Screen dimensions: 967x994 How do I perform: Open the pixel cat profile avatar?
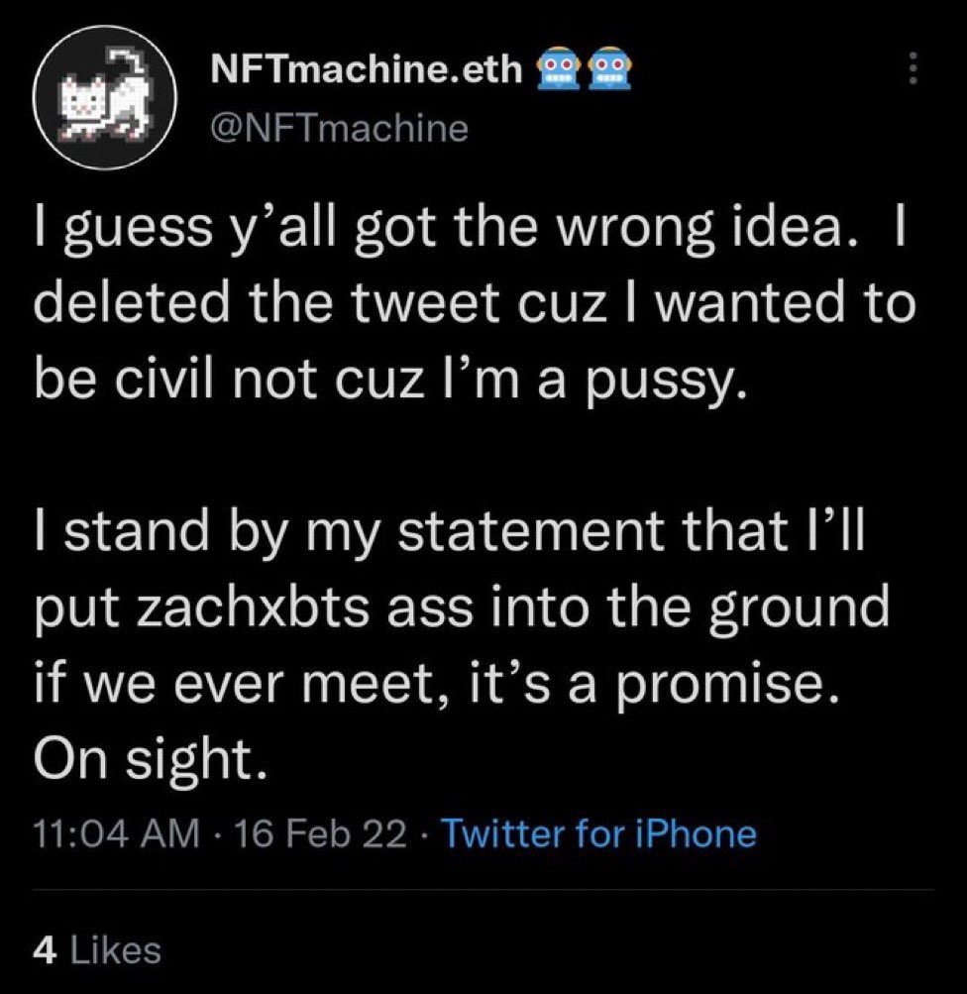(x=105, y=98)
